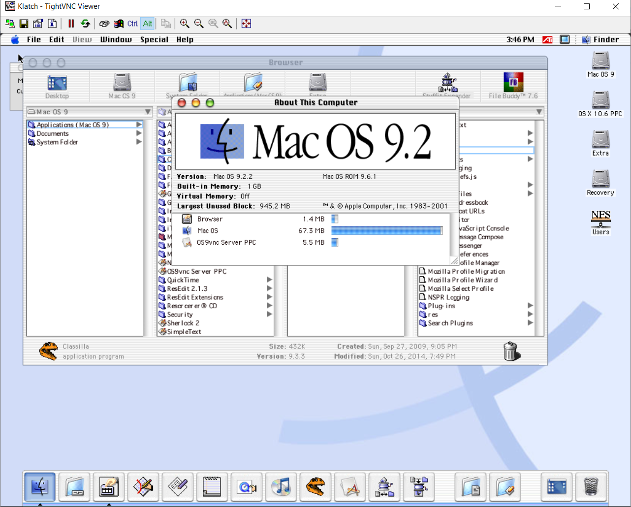This screenshot has width=631, height=507.
Task: Click Browser memory usage bar
Action: [335, 219]
